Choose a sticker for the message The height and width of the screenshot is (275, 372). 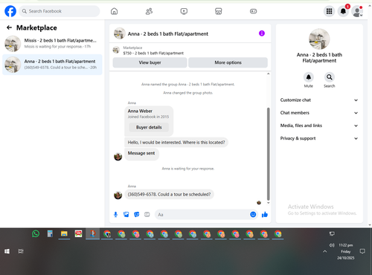pyautogui.click(x=137, y=215)
